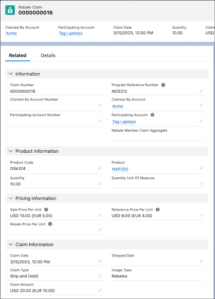Image resolution: width=215 pixels, height=299 pixels.
Task: Click info icon next to Resale Price Per Unit
Action: (x=50, y=224)
